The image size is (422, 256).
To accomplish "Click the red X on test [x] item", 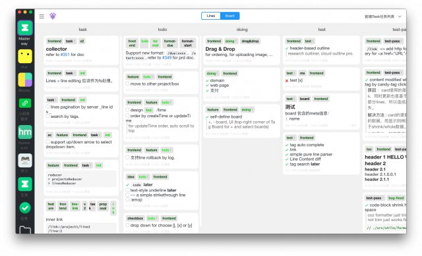I will pos(287,80).
